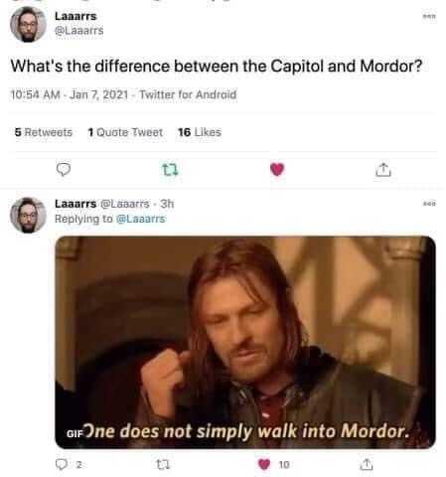Share the main tweet via share icon
Screen dimensions: 446x477
pos(383,170)
